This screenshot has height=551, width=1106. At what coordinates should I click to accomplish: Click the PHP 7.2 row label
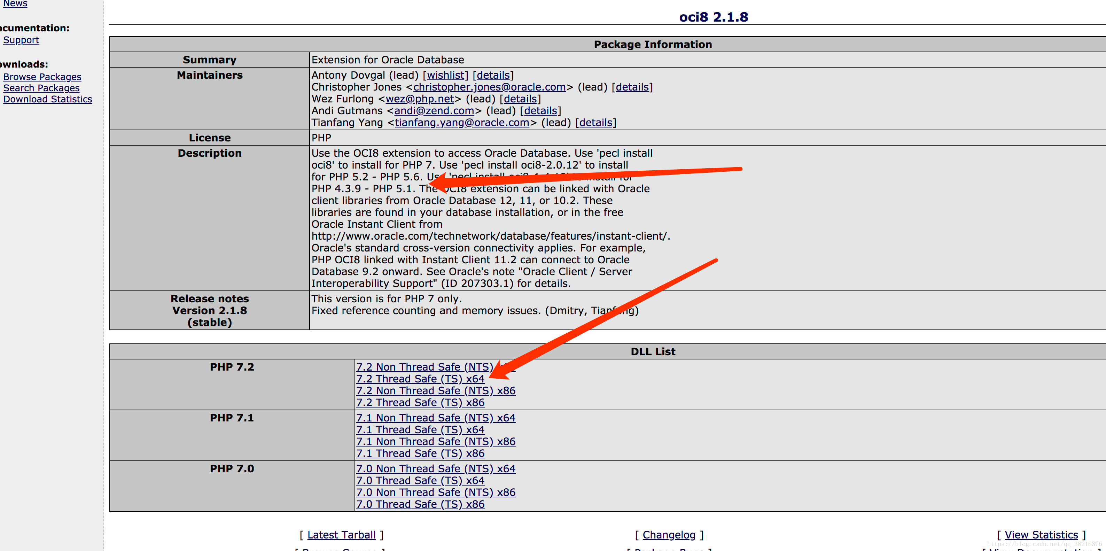click(x=232, y=367)
